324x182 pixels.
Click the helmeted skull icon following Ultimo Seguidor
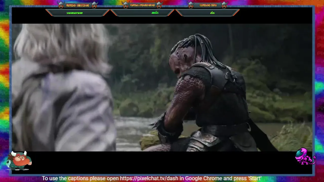coord(94,5)
